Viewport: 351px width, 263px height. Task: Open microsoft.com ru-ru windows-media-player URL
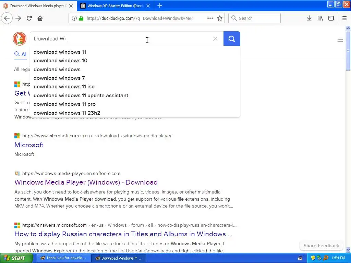[x=97, y=136]
